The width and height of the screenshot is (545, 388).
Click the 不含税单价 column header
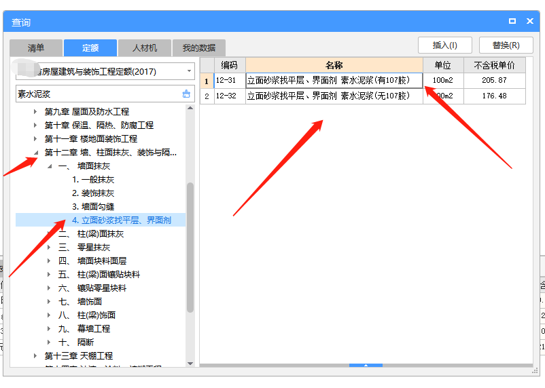tap(495, 65)
